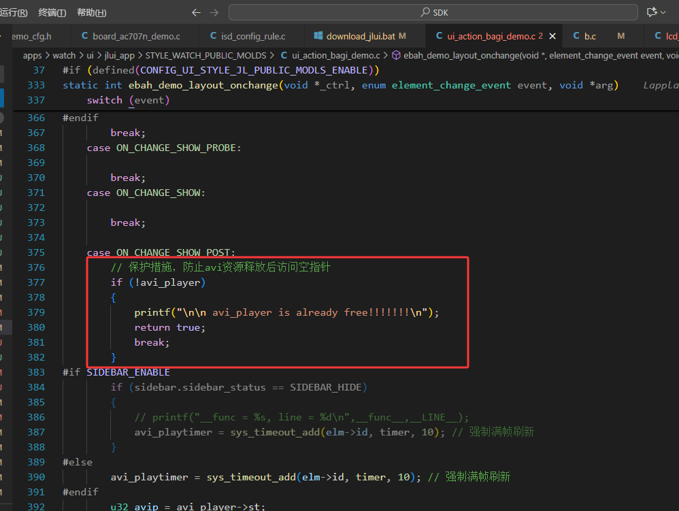This screenshot has width=679, height=511.
Task: Click the u32 avip = avi_player->st; line
Action: point(188,506)
